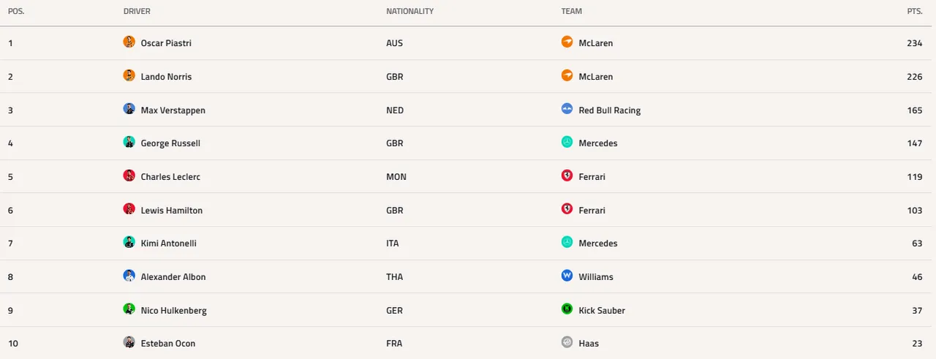936x359 pixels.
Task: Click the POS. column header
Action: point(16,12)
